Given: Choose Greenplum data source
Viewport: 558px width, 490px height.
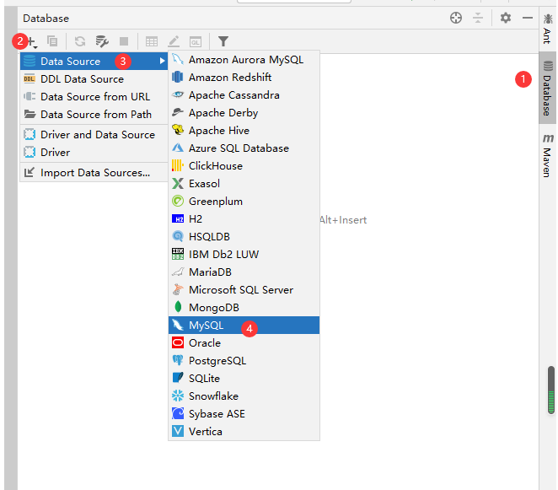Looking at the screenshot, I should click(x=244, y=202).
